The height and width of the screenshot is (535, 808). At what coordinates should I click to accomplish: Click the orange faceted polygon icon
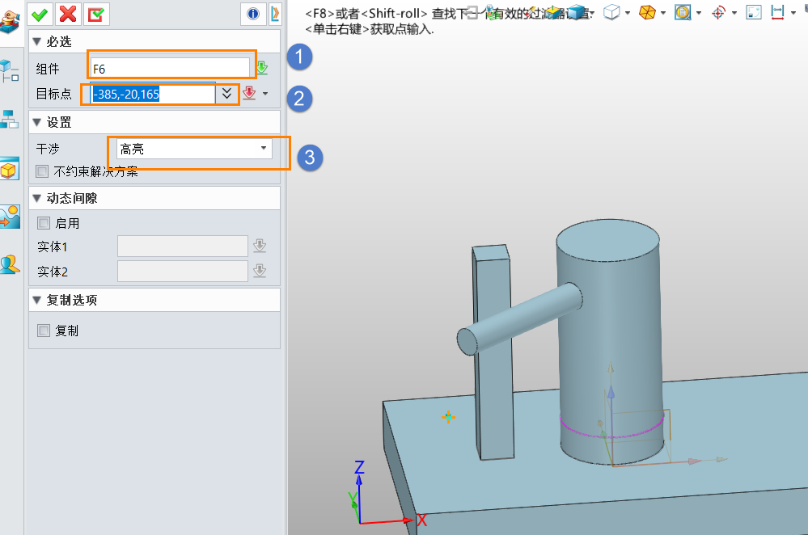pos(647,12)
